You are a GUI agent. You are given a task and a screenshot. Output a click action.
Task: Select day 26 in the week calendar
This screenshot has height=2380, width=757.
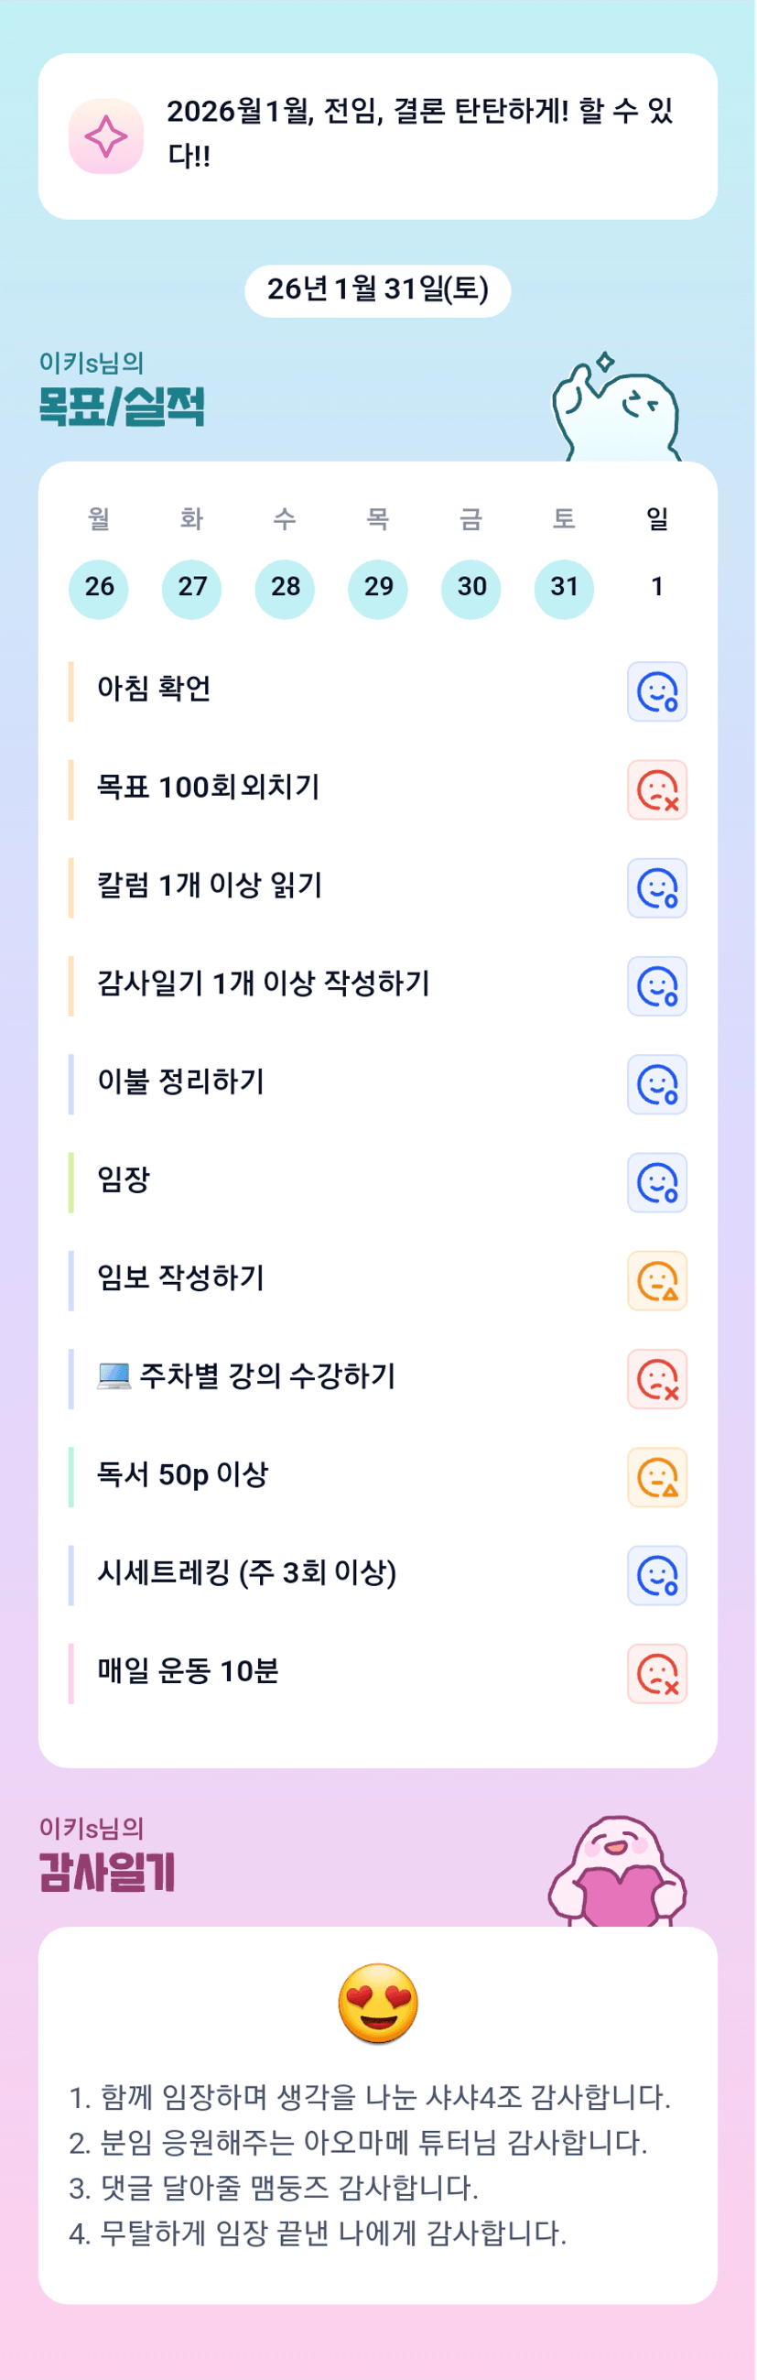tap(99, 588)
